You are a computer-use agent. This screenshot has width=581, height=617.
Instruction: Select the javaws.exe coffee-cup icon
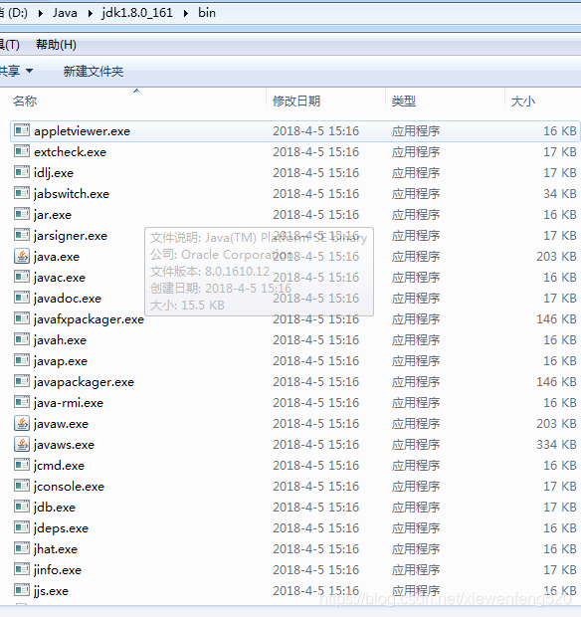[x=22, y=444]
